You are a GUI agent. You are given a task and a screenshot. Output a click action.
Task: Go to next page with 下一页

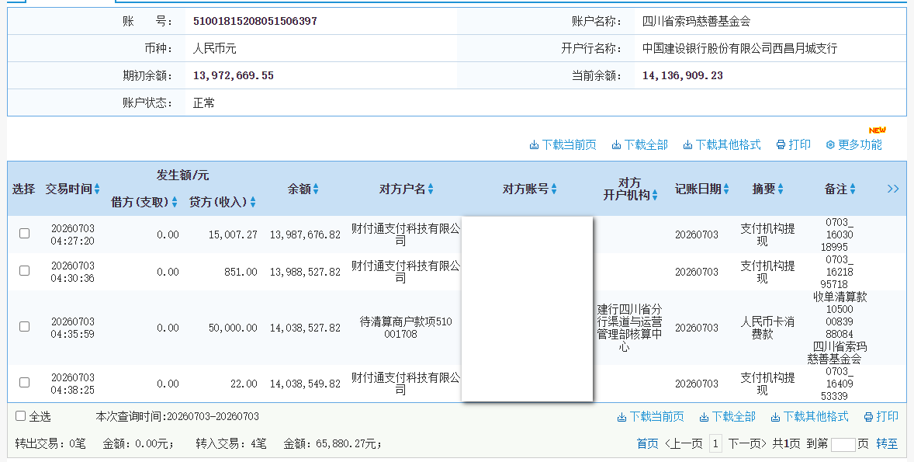747,444
